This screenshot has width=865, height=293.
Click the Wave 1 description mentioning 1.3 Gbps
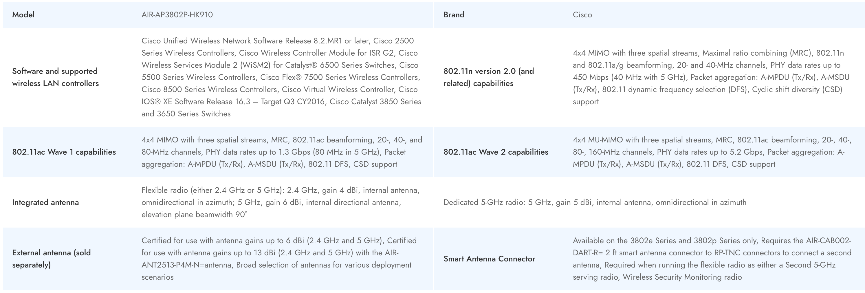281,152
